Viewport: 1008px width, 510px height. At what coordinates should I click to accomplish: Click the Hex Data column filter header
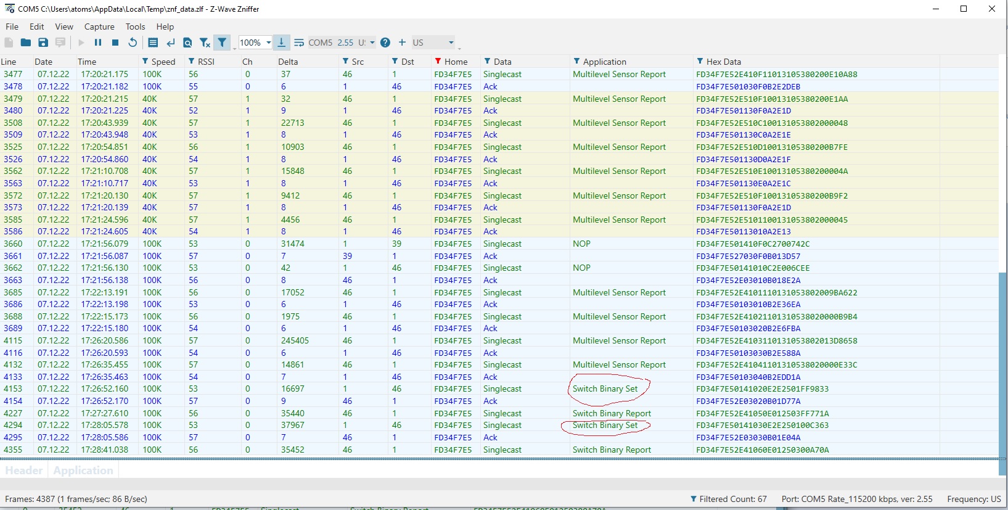724,62
